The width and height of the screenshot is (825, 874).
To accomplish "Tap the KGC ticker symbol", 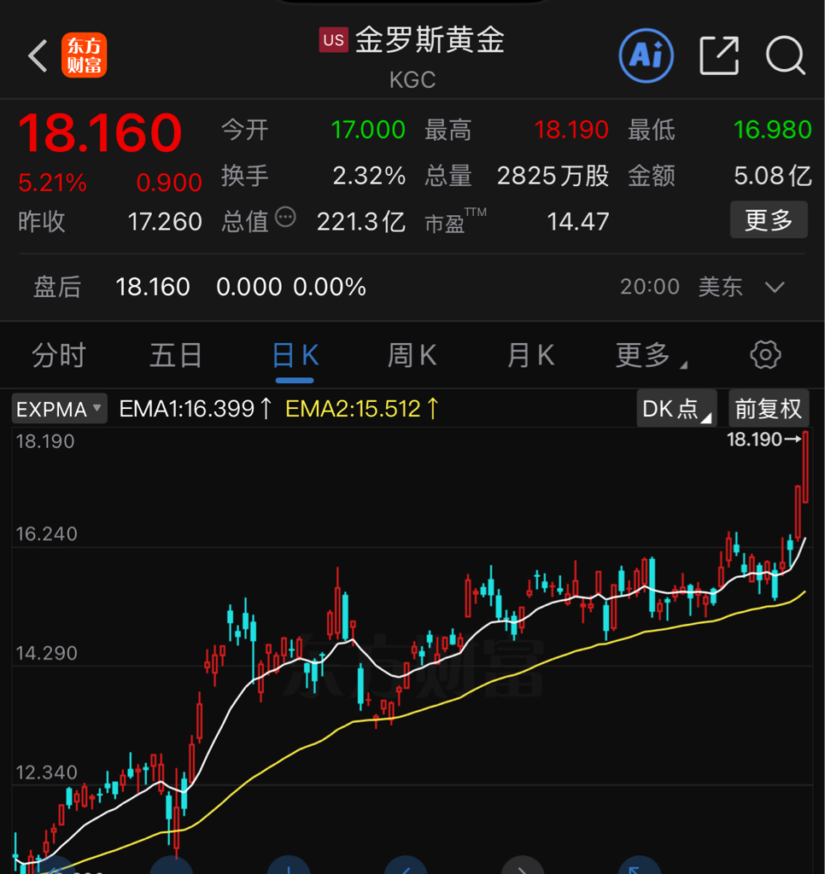I will 412,80.
